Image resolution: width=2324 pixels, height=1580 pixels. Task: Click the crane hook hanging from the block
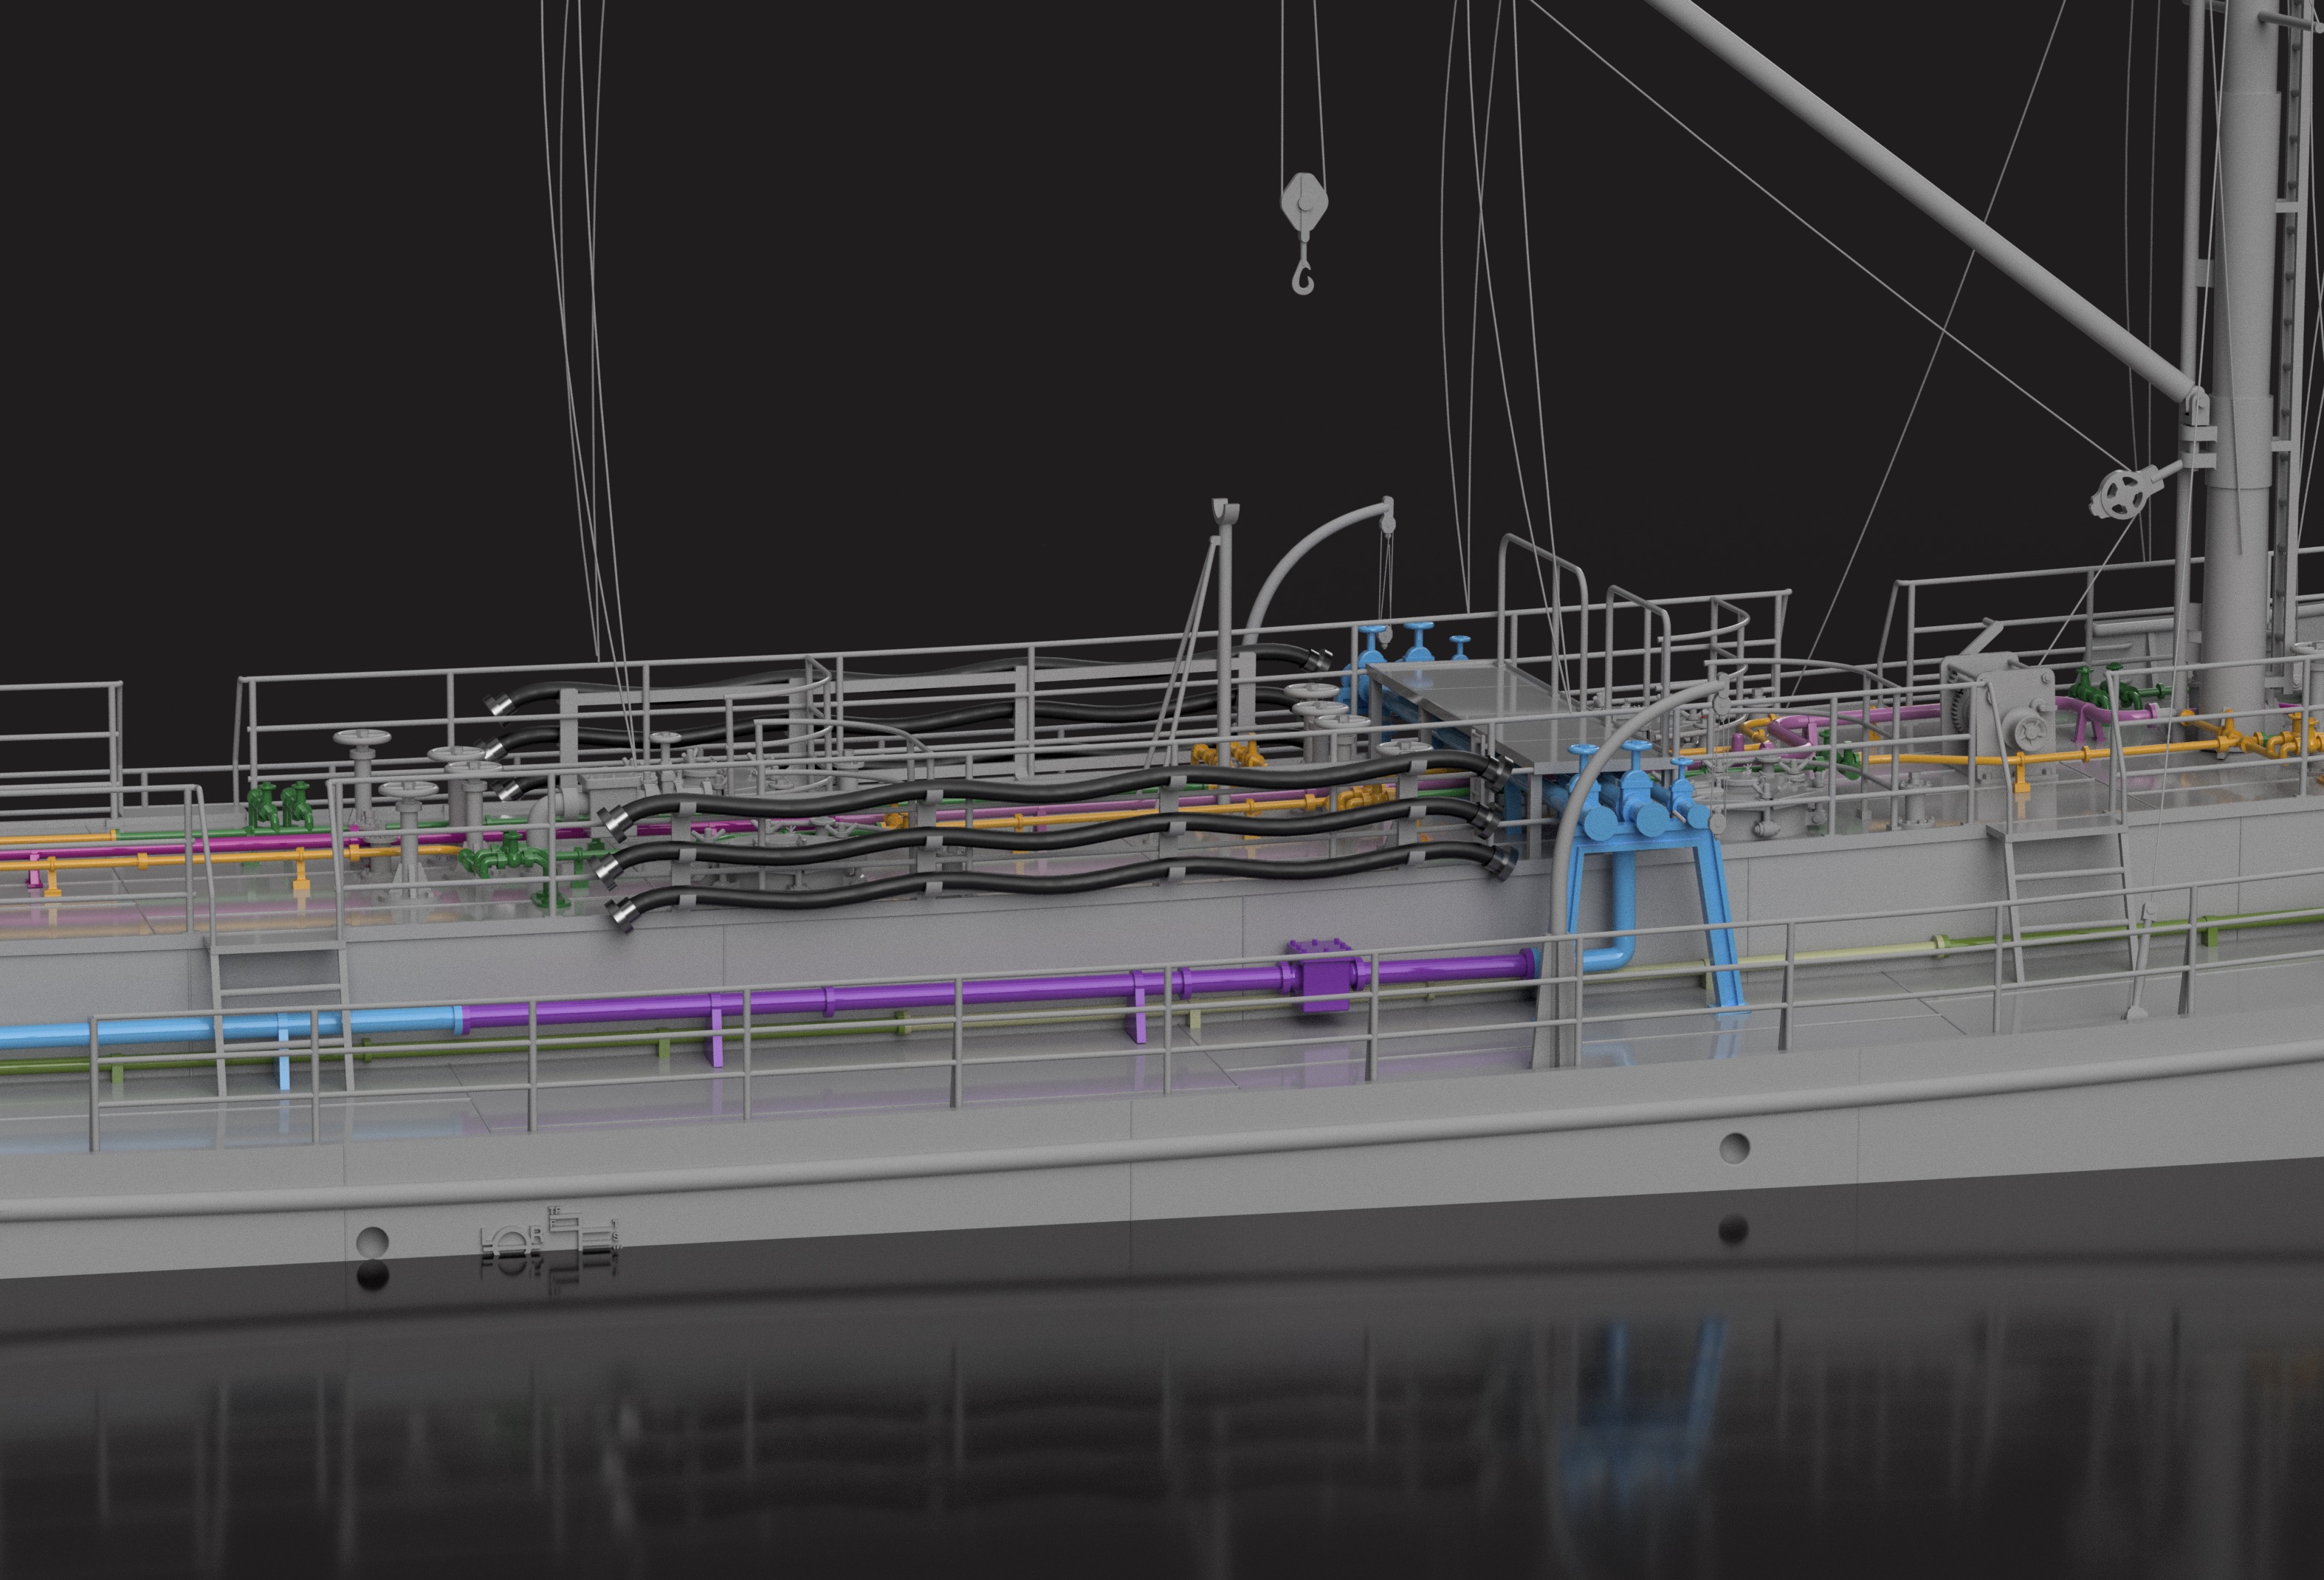click(x=1303, y=267)
